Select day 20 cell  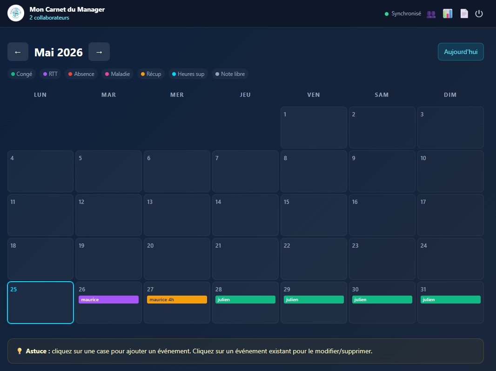click(177, 259)
